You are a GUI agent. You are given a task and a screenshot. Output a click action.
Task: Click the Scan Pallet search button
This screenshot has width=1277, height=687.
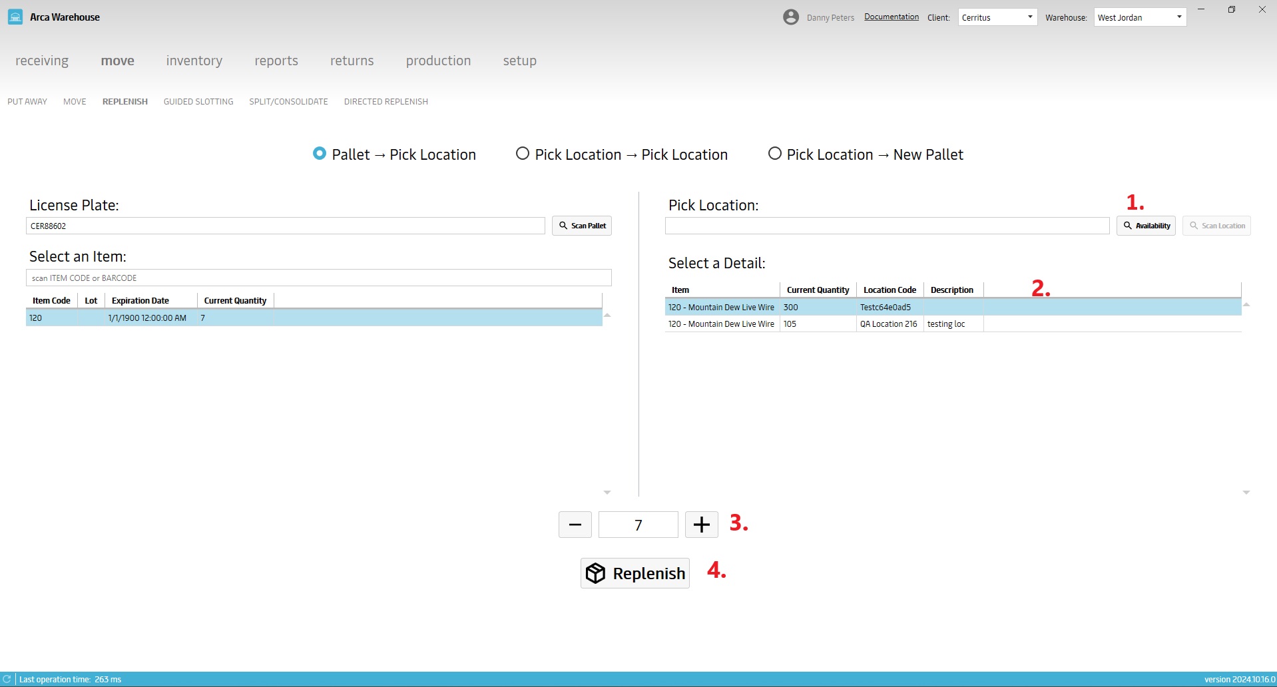[581, 226]
